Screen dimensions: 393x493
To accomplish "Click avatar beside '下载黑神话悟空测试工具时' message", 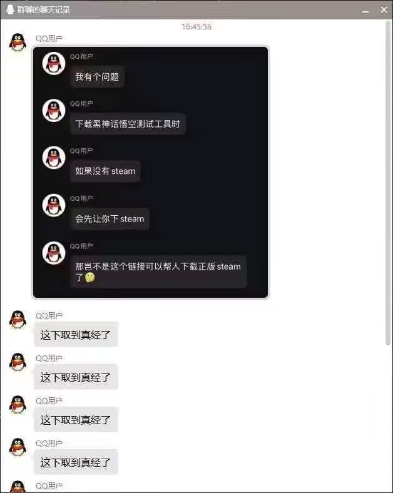I will point(54,110).
